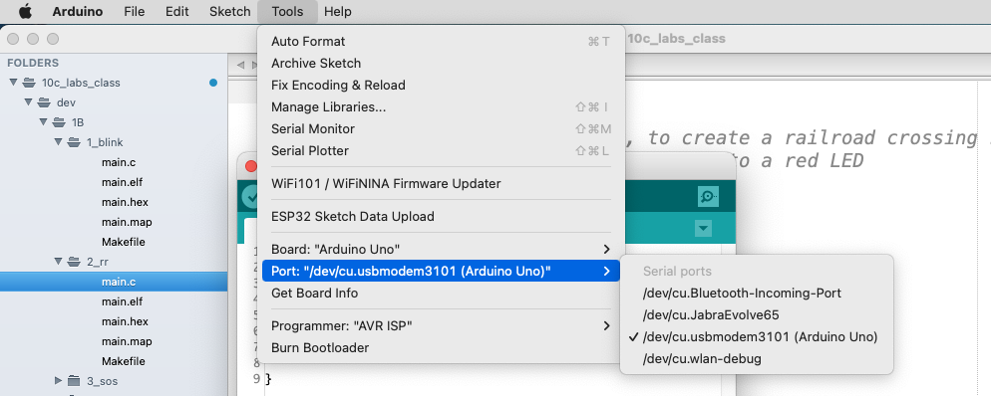
Task: Collapse the 1B folder
Action: (x=44, y=121)
